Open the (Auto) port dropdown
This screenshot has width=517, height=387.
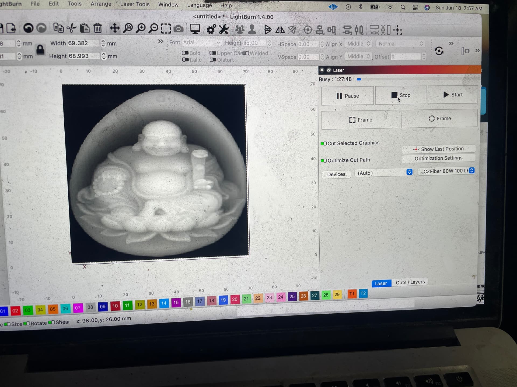click(384, 173)
